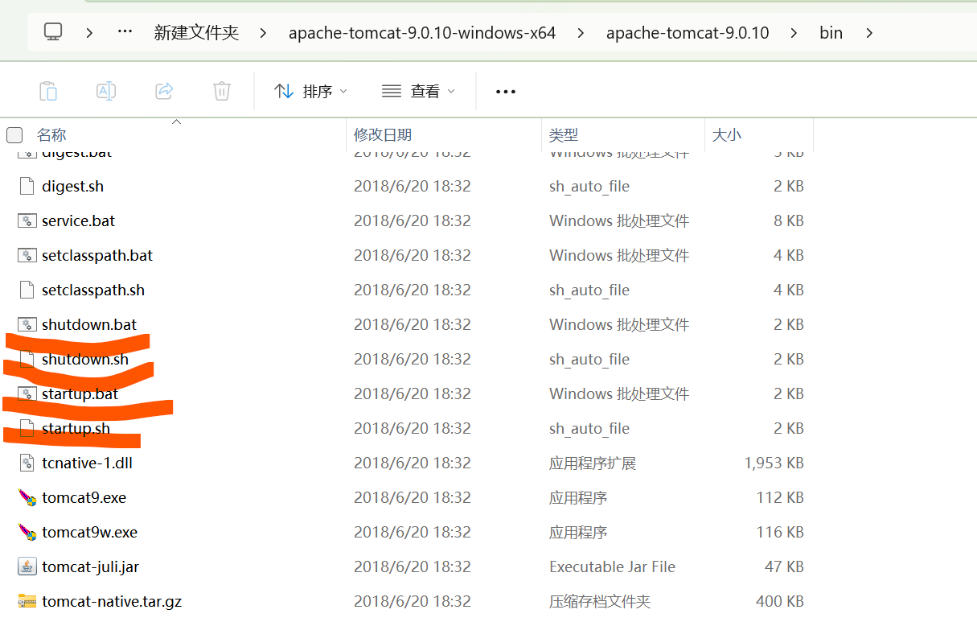
Task: Click the setclasspath.bat batch file icon
Action: point(27,255)
